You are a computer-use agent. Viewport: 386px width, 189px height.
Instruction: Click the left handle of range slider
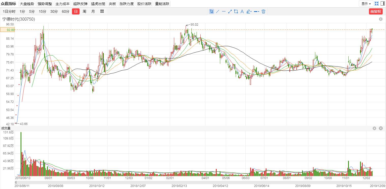pos(16,182)
